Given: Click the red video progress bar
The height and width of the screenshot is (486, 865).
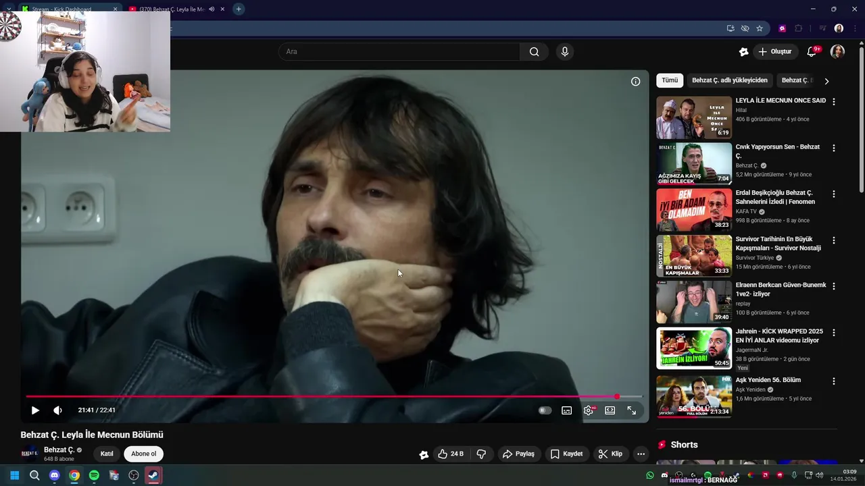Looking at the screenshot, I should [334, 396].
